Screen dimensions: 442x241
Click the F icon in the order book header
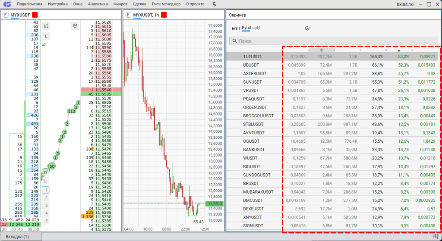point(6,15)
